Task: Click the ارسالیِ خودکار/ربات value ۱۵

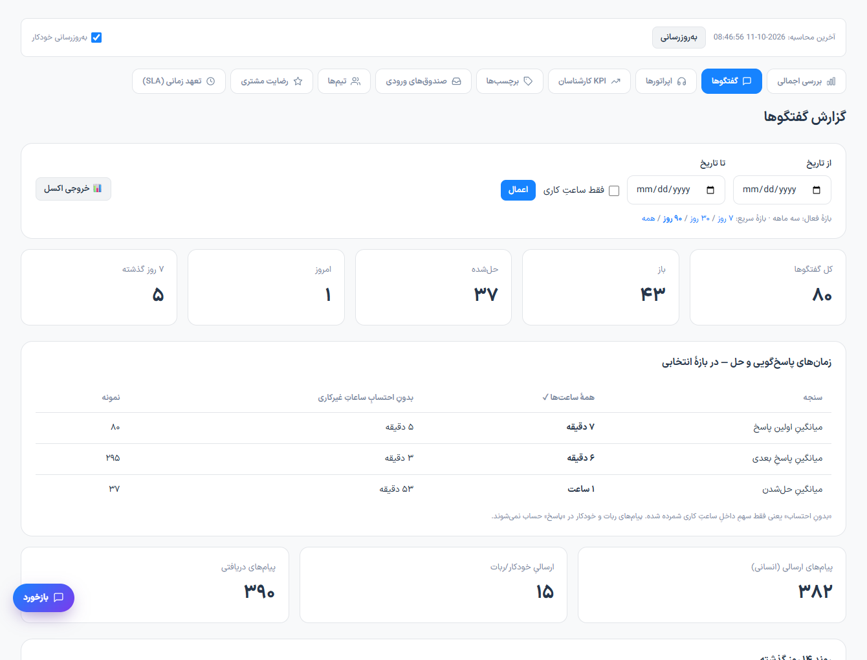Action: click(x=545, y=591)
